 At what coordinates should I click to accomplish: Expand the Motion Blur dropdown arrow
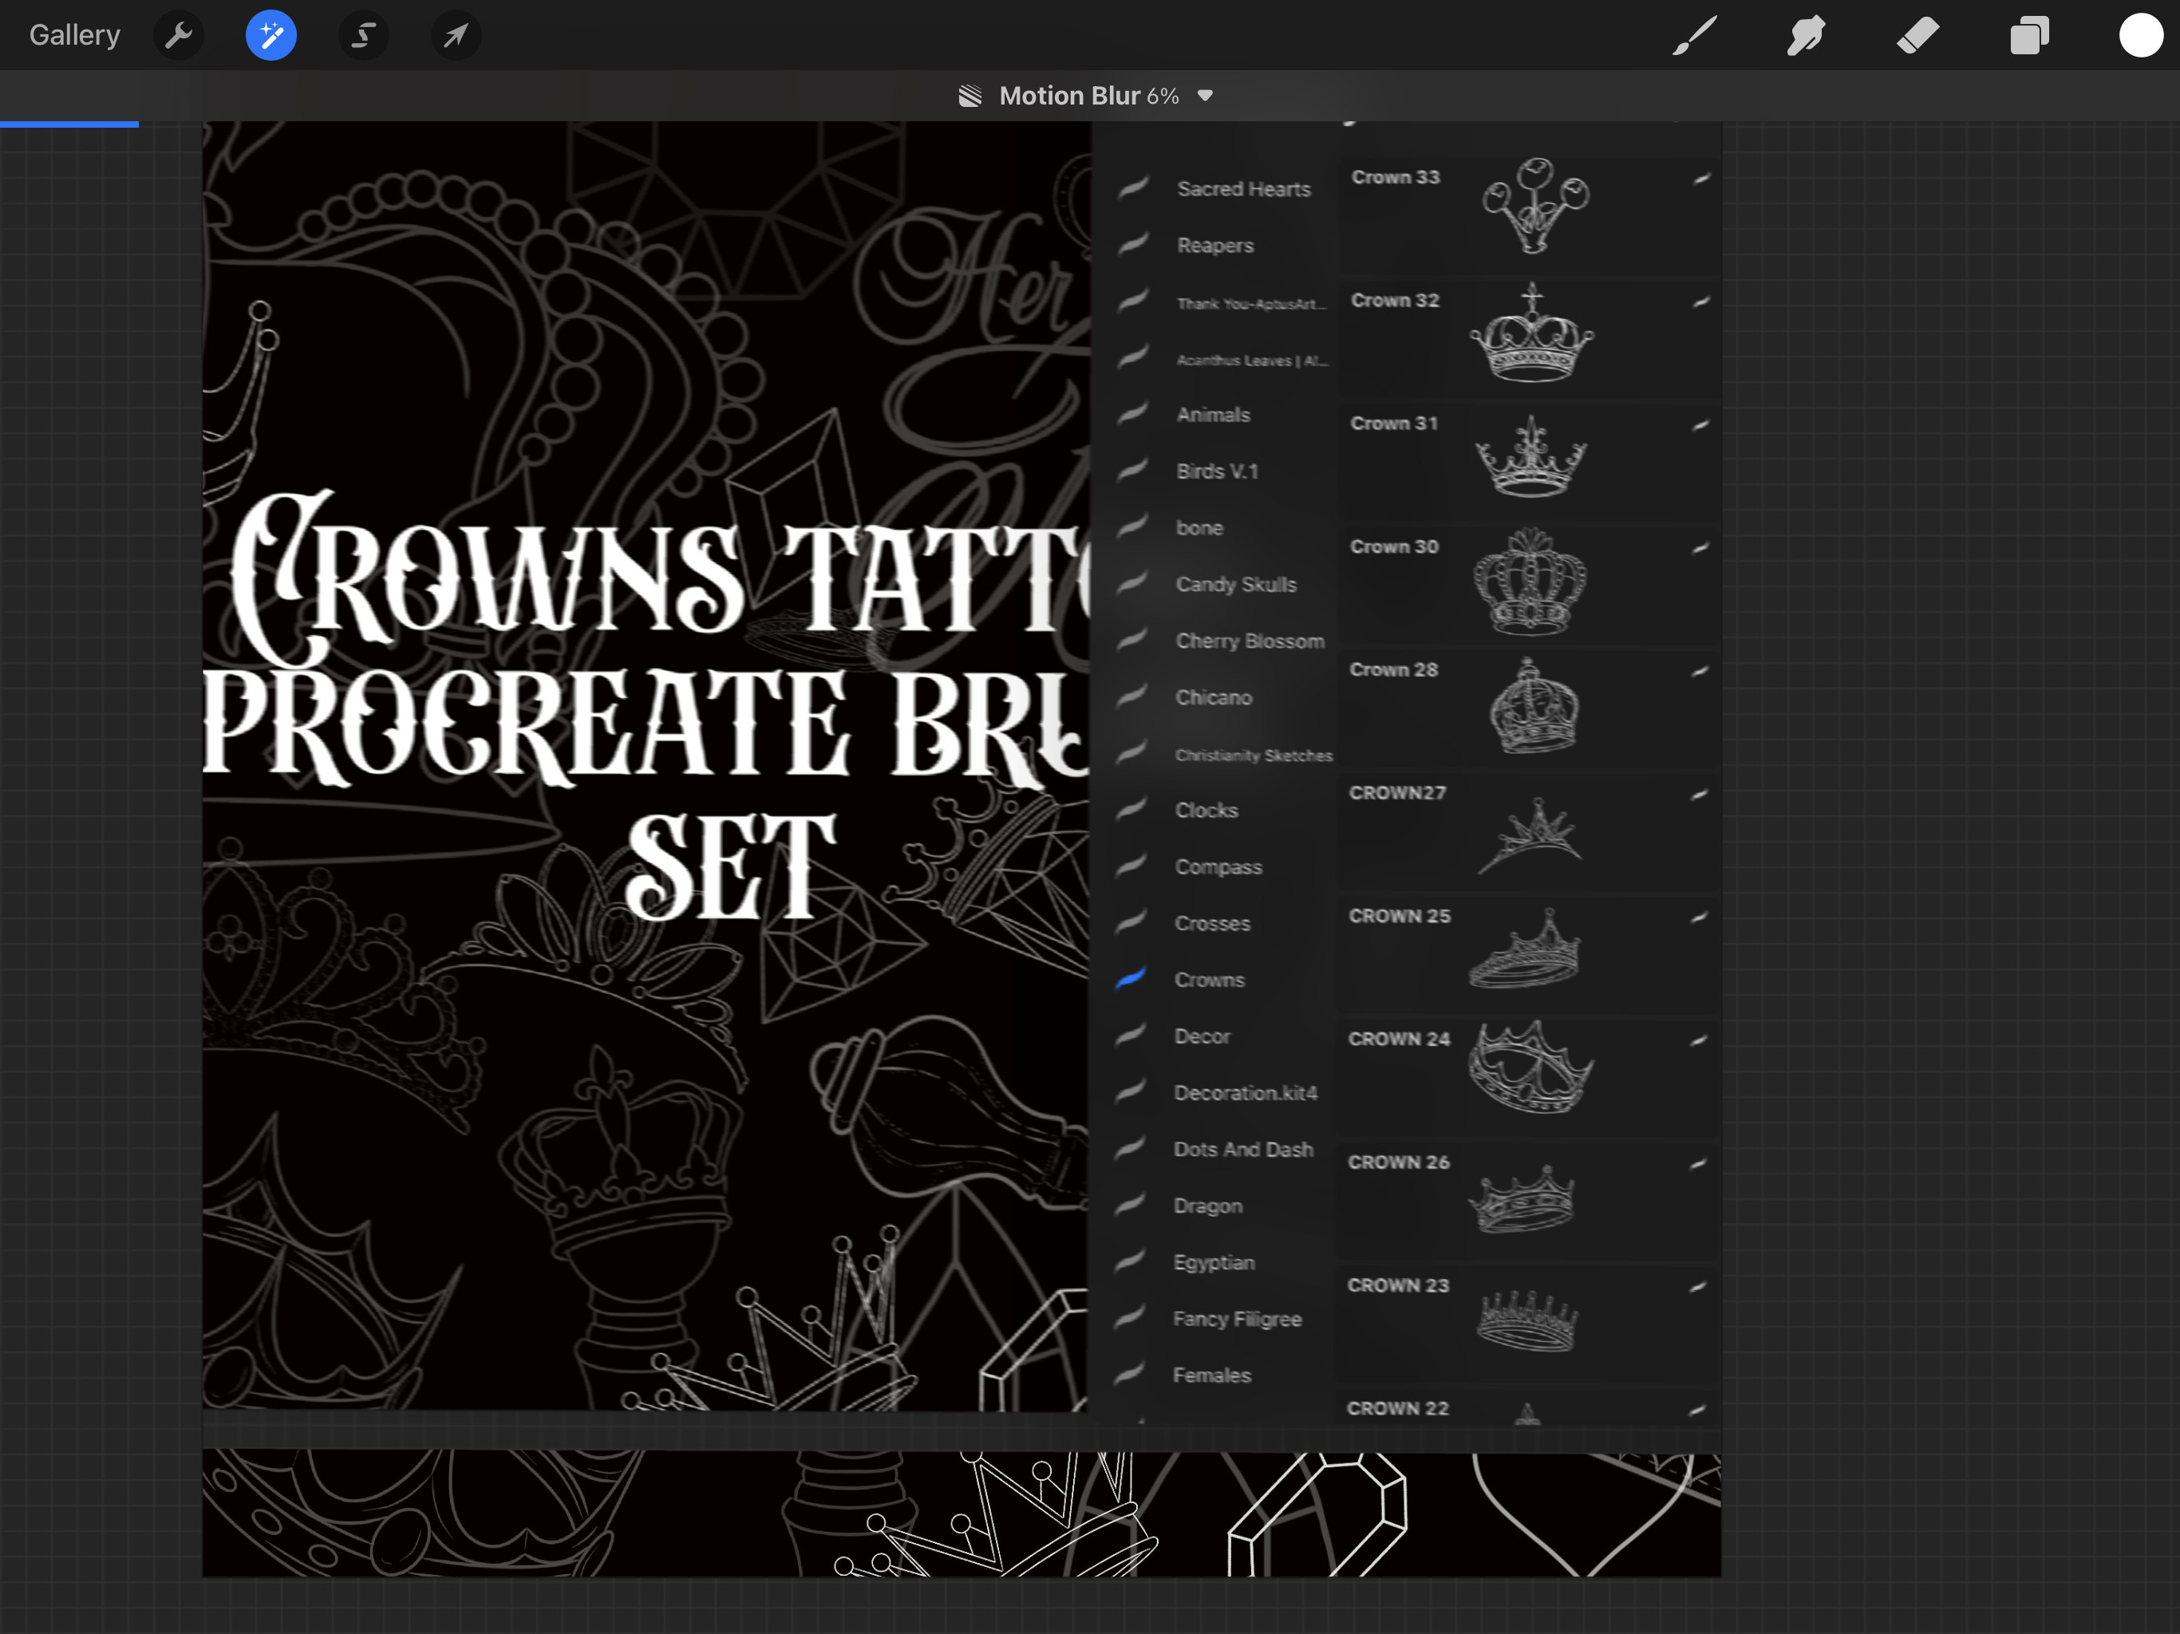click(x=1204, y=96)
